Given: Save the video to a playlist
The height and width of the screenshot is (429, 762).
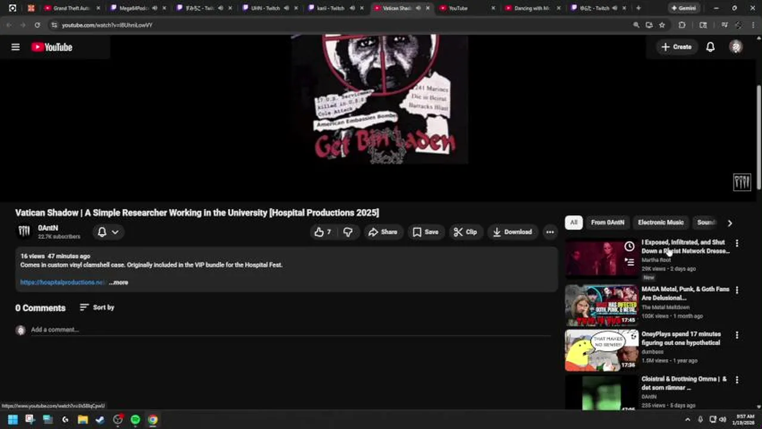Looking at the screenshot, I should click(426, 232).
